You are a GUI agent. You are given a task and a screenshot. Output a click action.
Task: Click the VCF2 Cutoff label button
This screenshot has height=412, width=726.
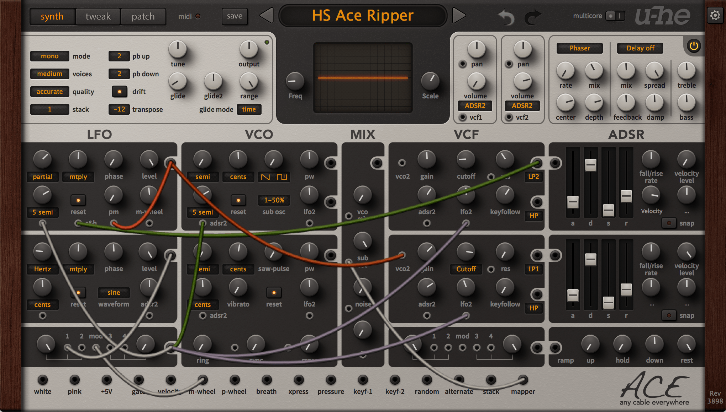pos(466,269)
